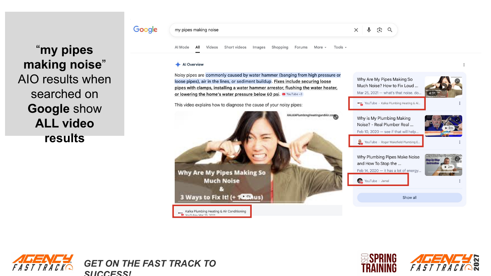Open the Short videos tab
Screen dimensions: 491x276
click(x=235, y=47)
